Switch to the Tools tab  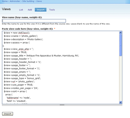point(52,10)
